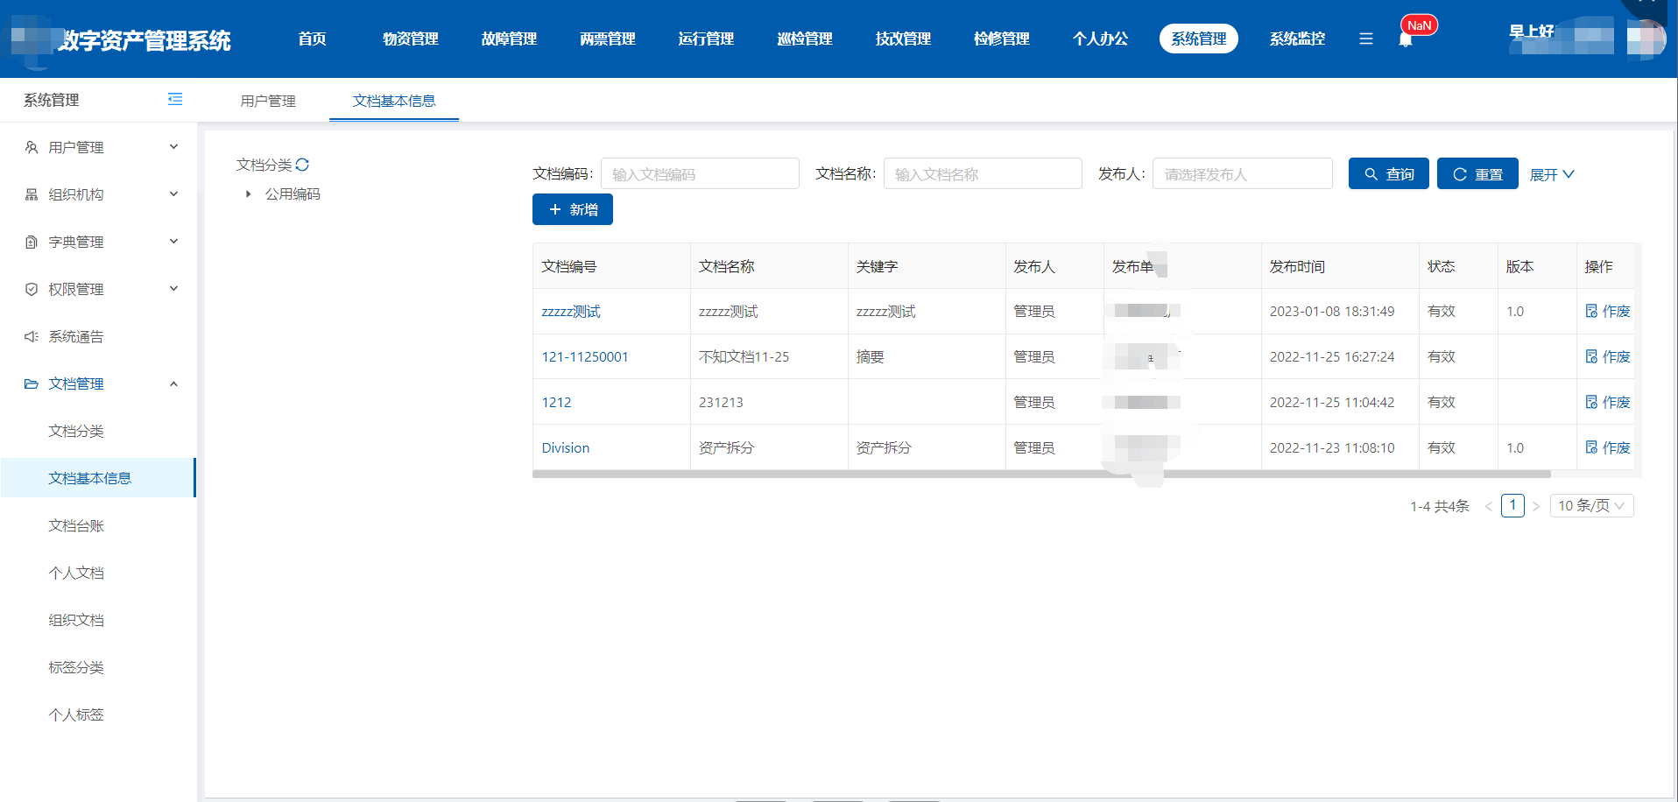Screen dimensions: 1678x802
Task: Expand the 字典管理 sidebar menu chevron
Action: coord(173,242)
